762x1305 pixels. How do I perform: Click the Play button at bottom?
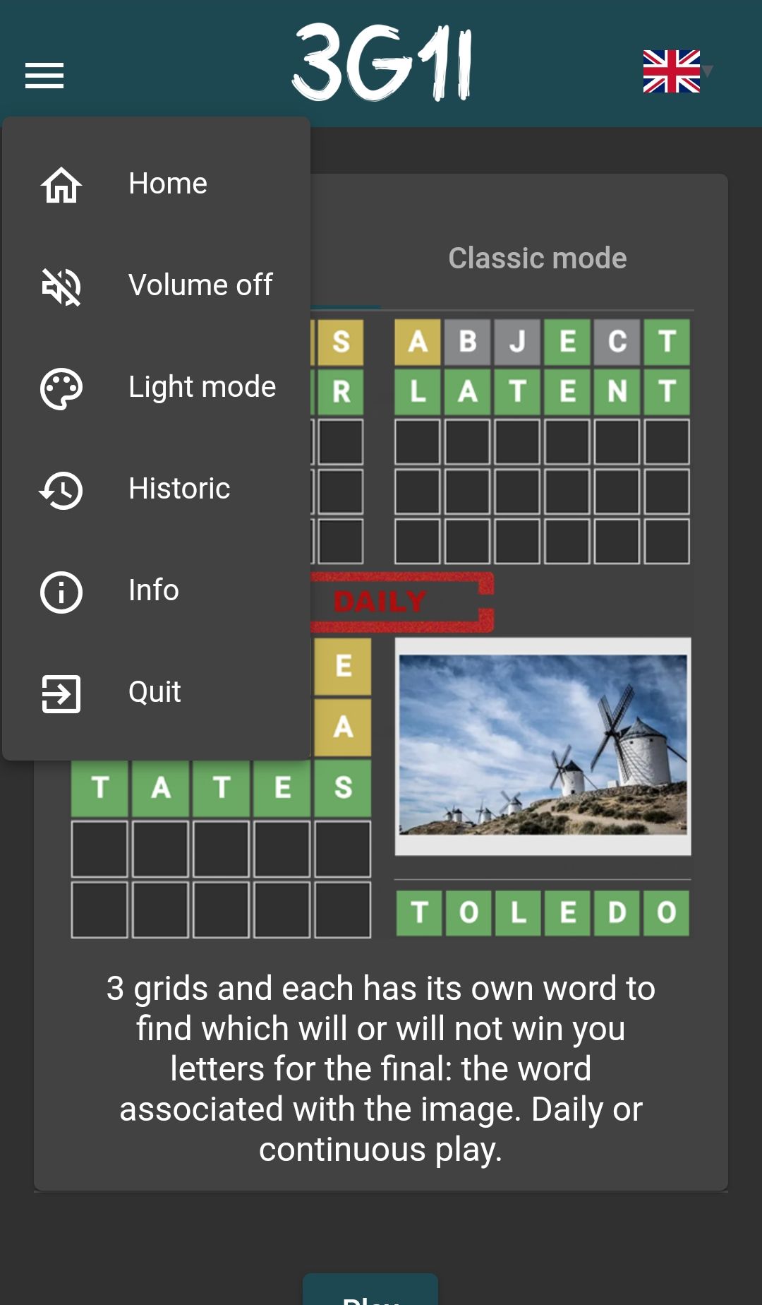pyautogui.click(x=370, y=1289)
